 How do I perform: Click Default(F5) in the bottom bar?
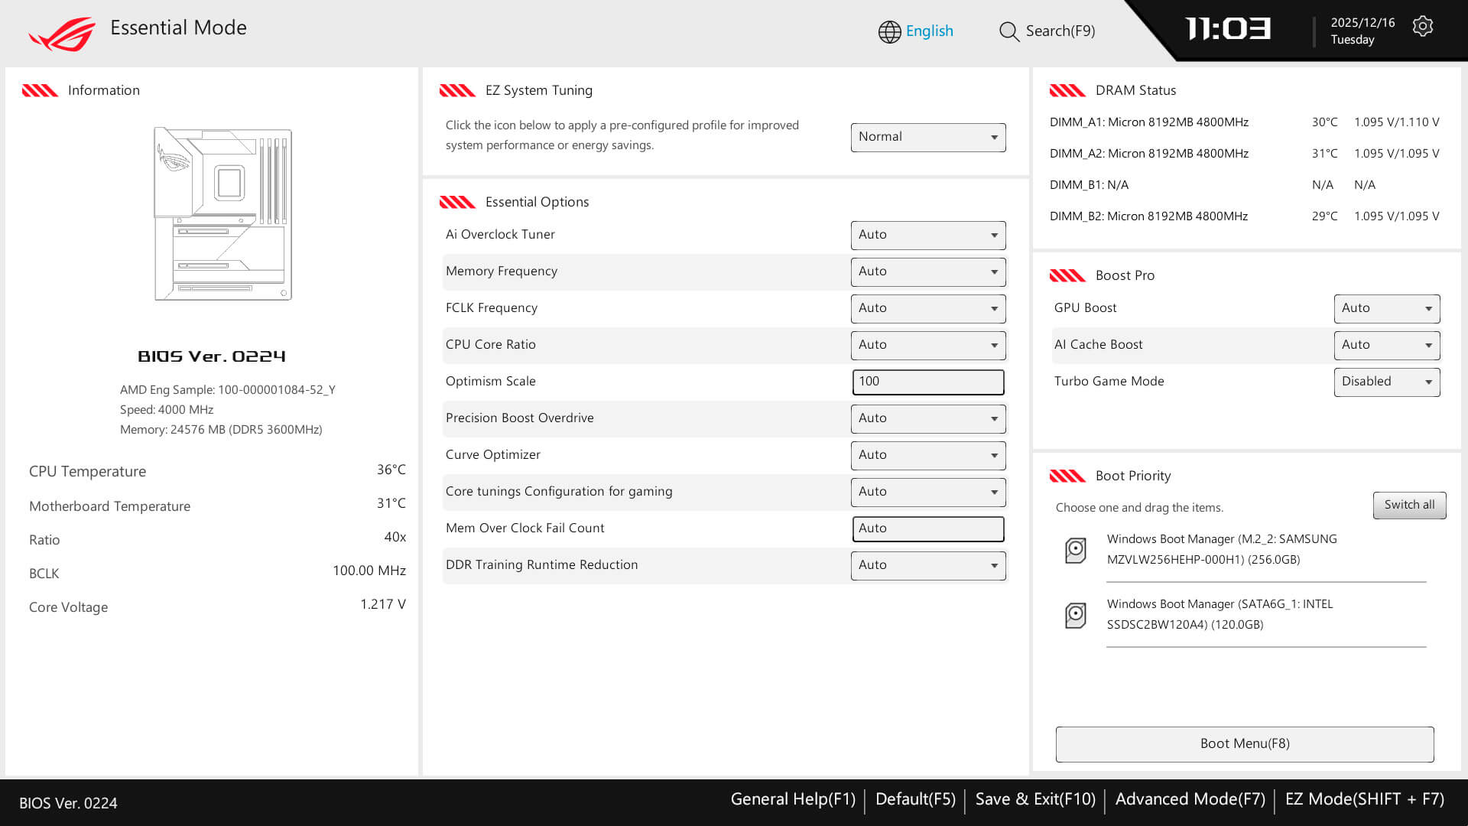914,799
